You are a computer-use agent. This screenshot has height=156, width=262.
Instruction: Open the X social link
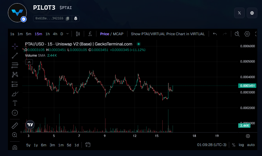point(239,13)
